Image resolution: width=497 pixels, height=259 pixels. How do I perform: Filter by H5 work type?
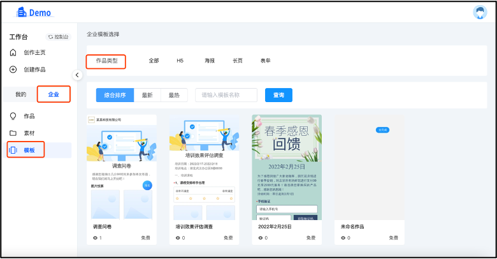tap(180, 61)
